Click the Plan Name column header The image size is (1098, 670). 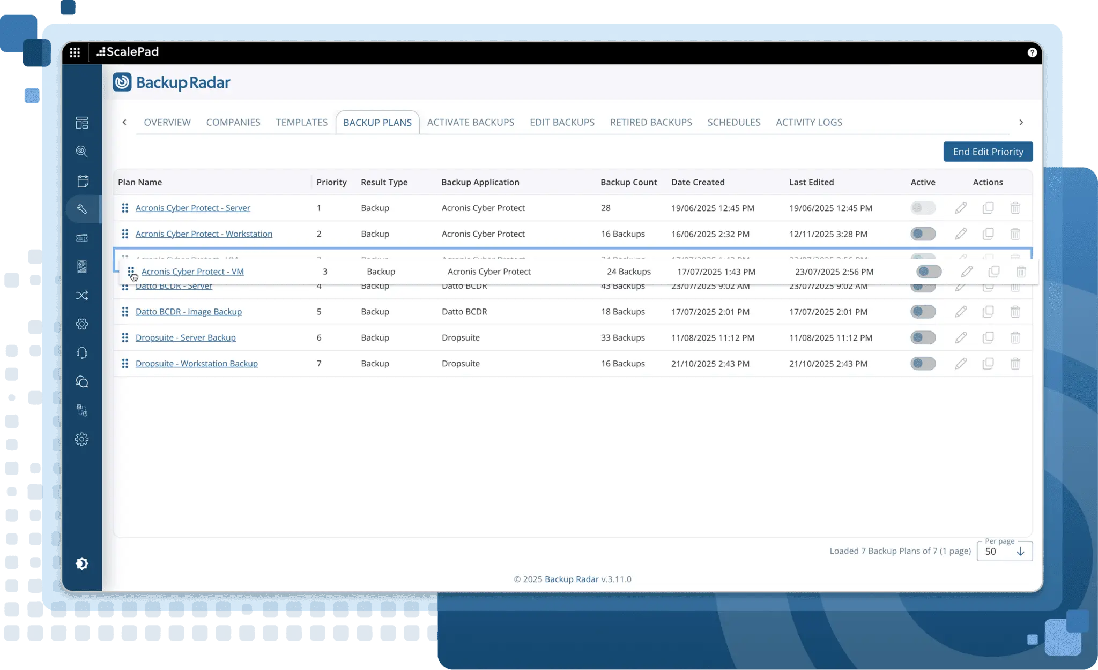140,182
